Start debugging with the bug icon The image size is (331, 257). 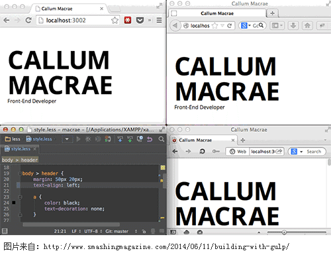tap(88, 139)
